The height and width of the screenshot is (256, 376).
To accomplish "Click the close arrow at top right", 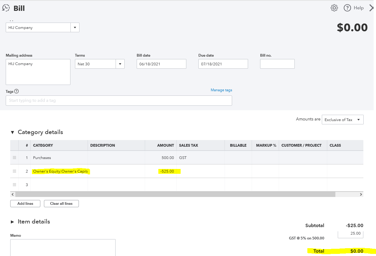I will pyautogui.click(x=372, y=8).
